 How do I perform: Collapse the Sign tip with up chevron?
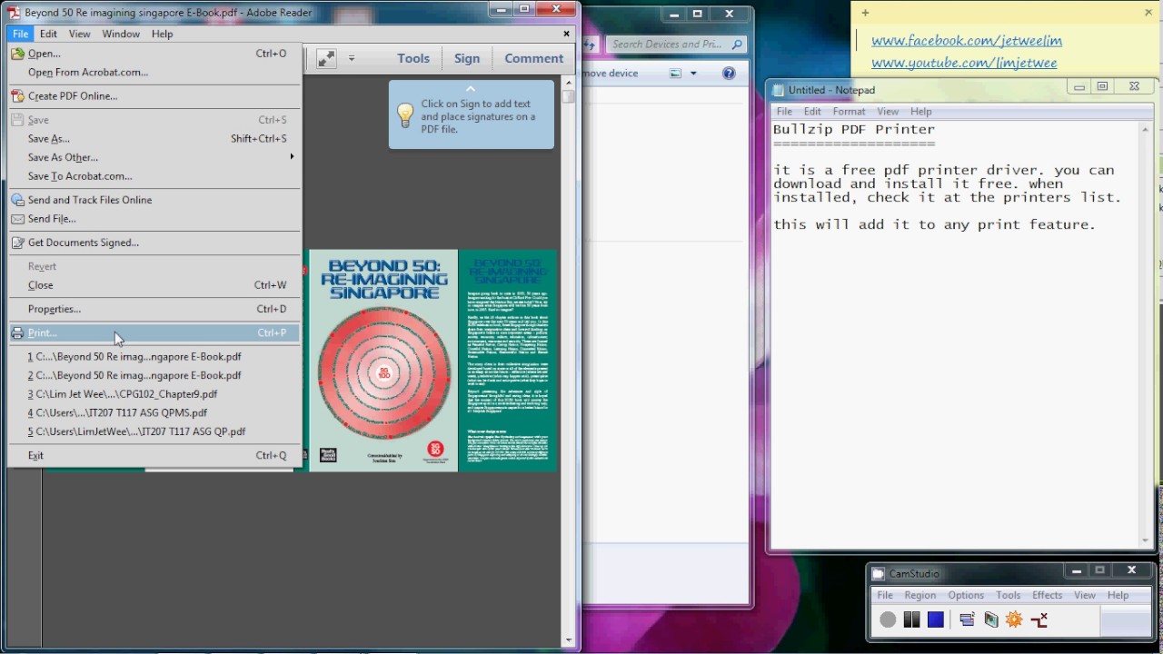pos(471,89)
